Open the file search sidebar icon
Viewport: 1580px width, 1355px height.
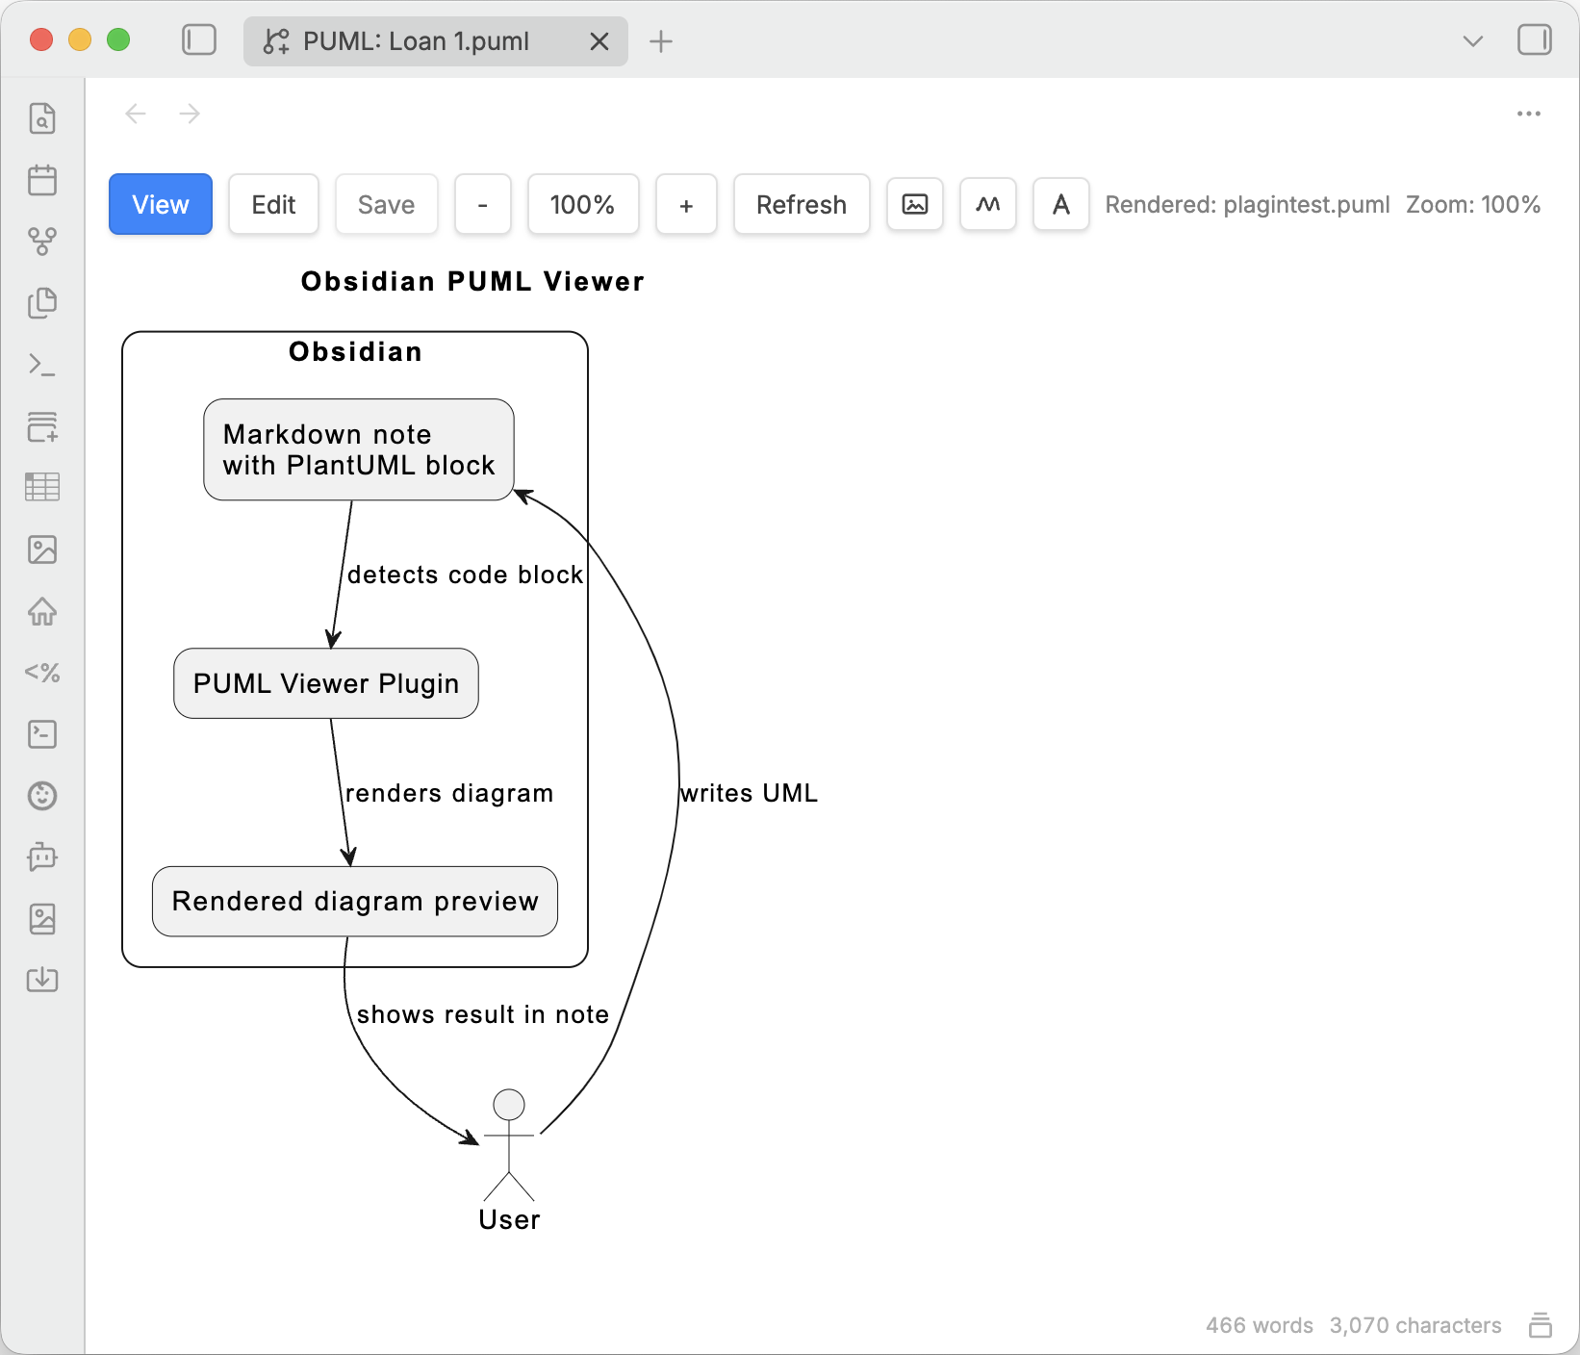pos(42,118)
